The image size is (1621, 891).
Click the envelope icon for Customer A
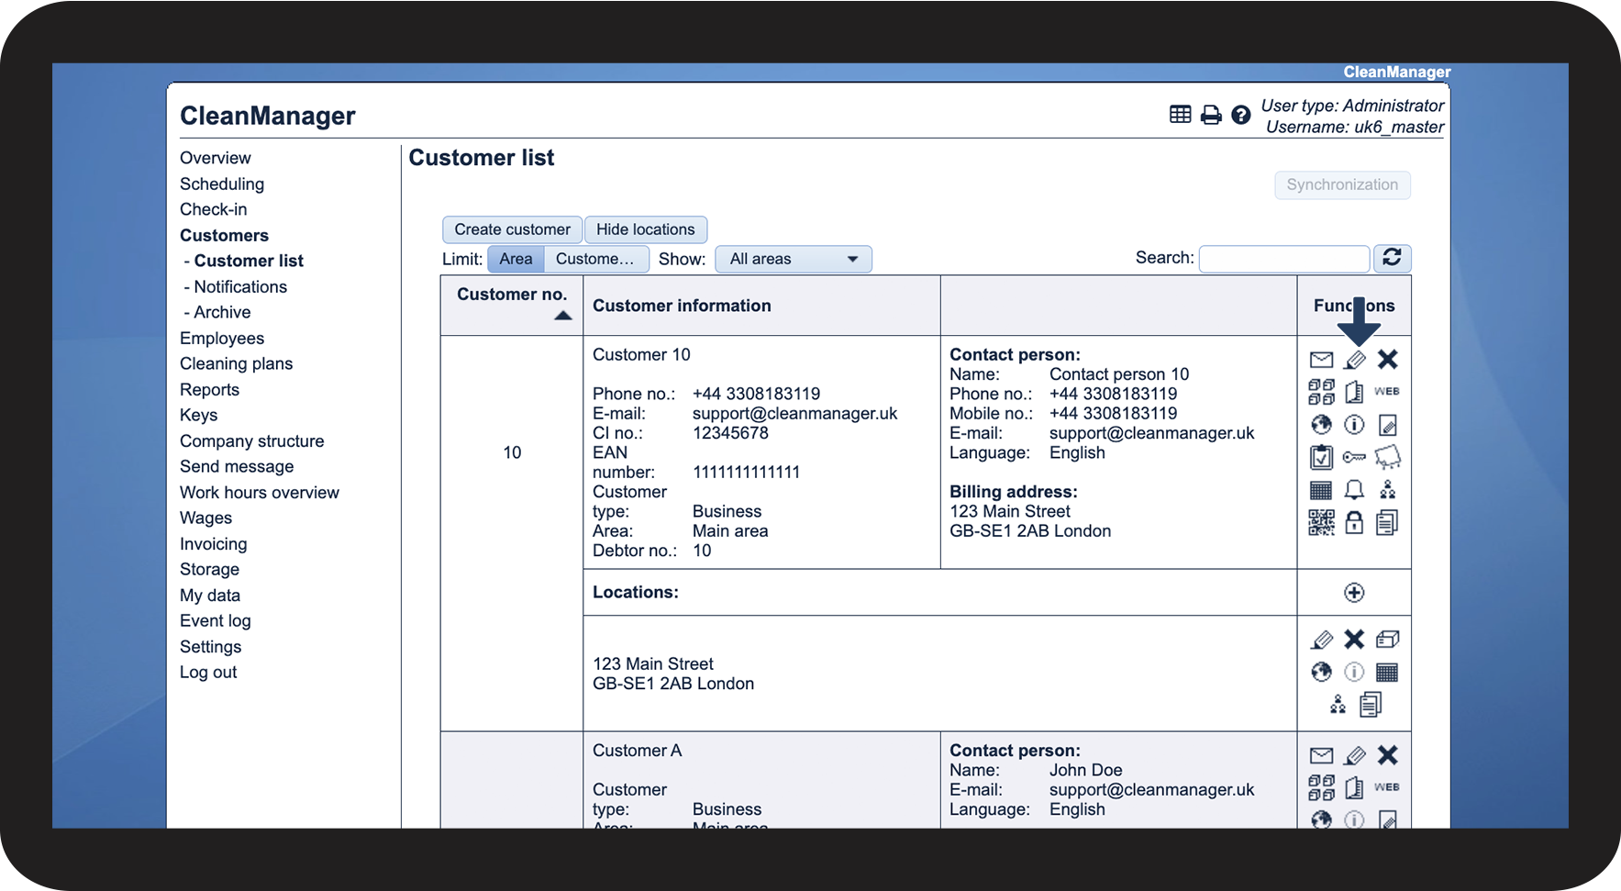(x=1321, y=756)
